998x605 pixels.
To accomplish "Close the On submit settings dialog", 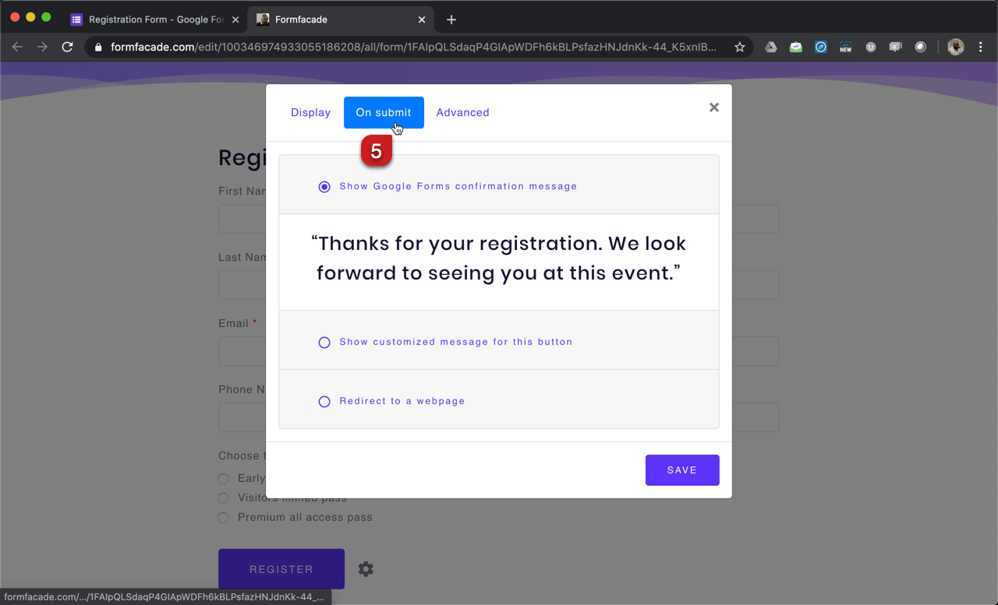I will click(x=713, y=107).
